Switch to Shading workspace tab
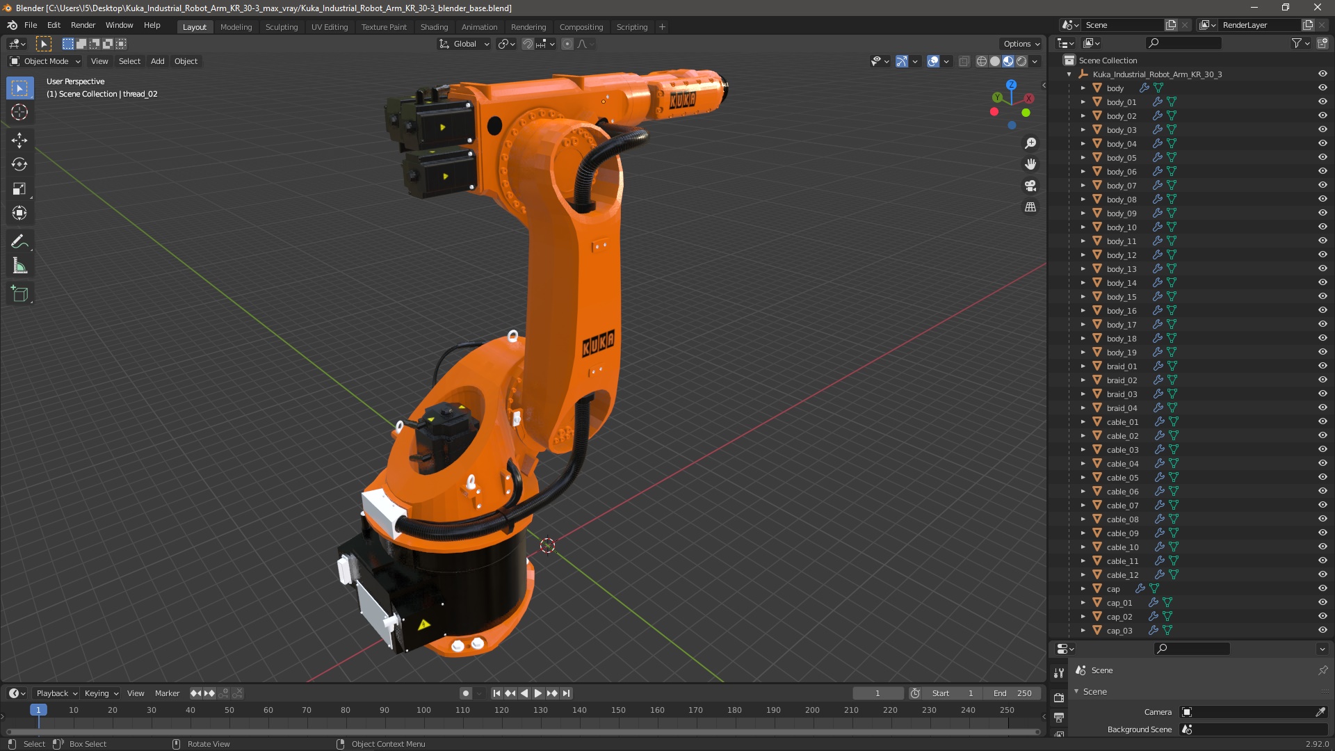 (434, 27)
